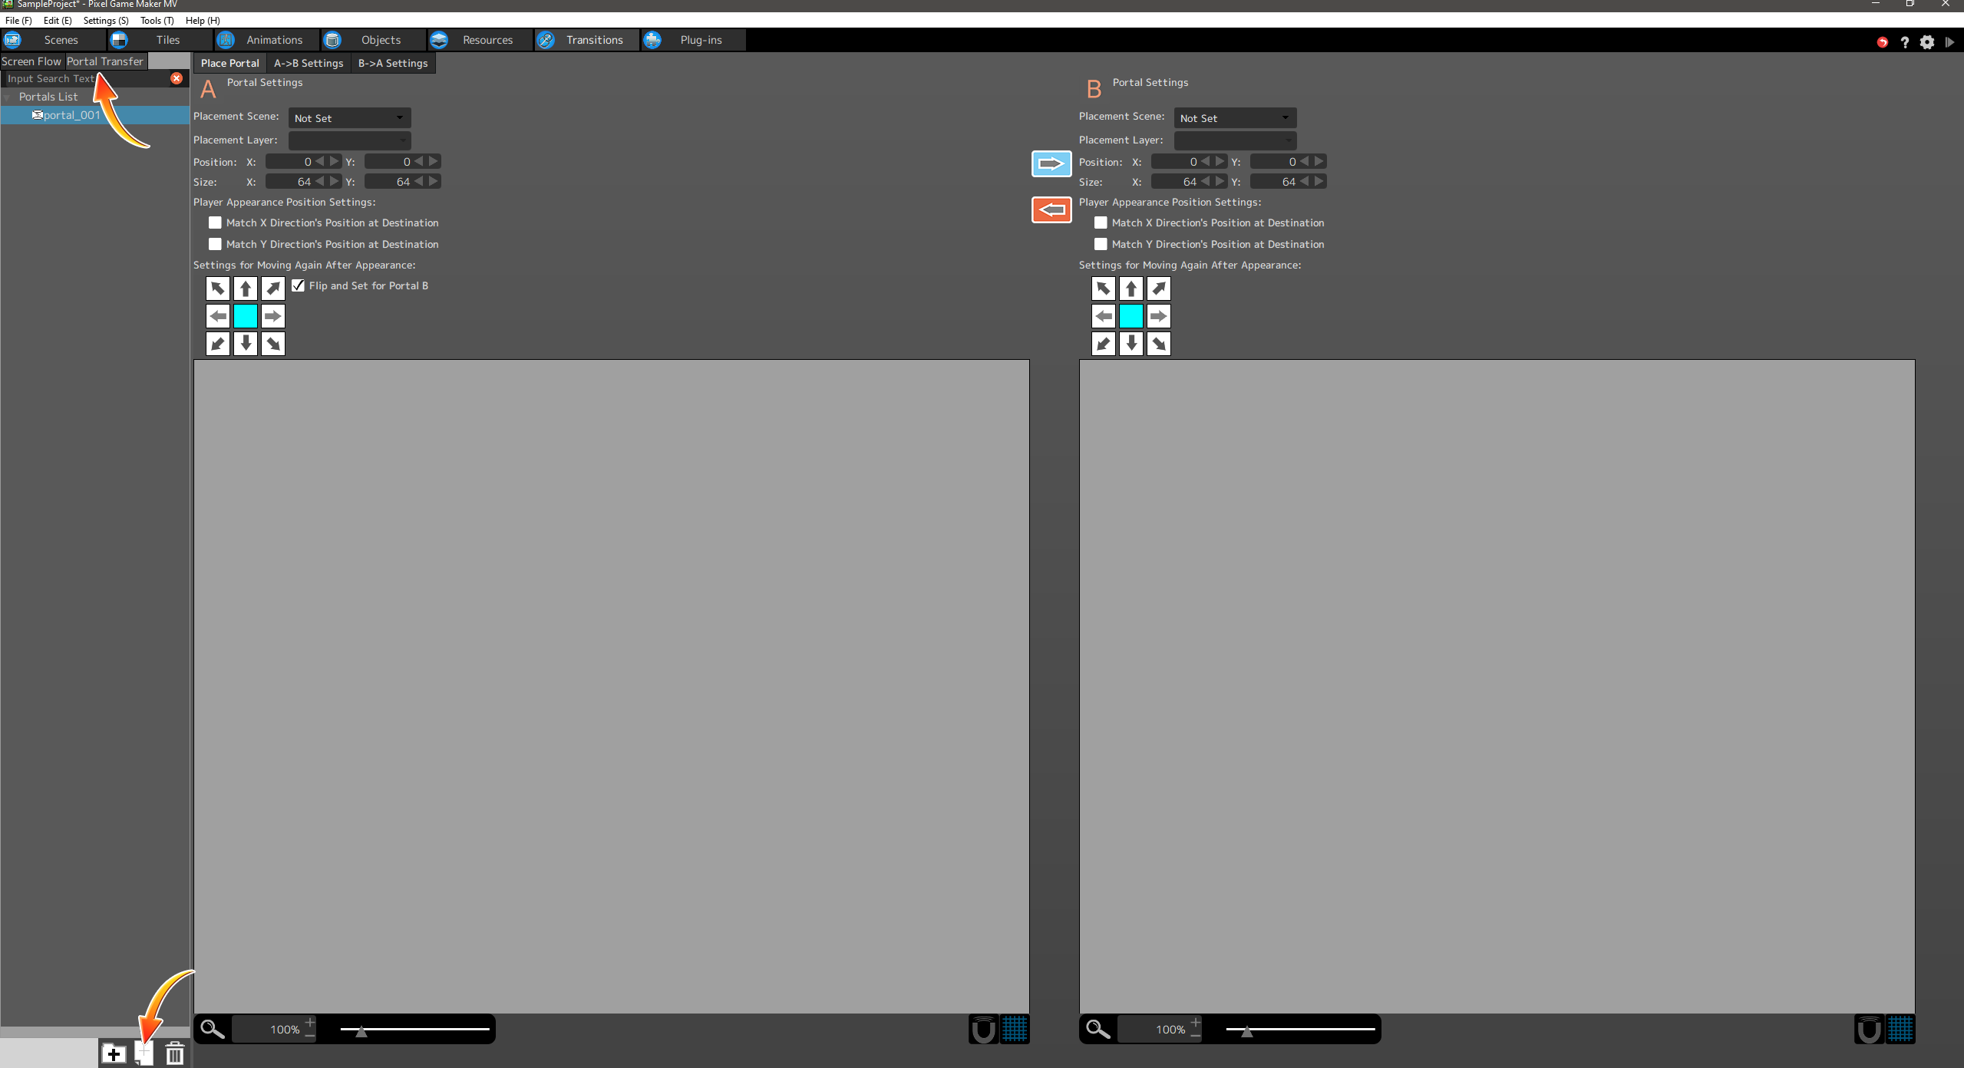1964x1068 pixels.
Task: Enable Match Y Direction's Position for Portal B
Action: [x=1101, y=244]
